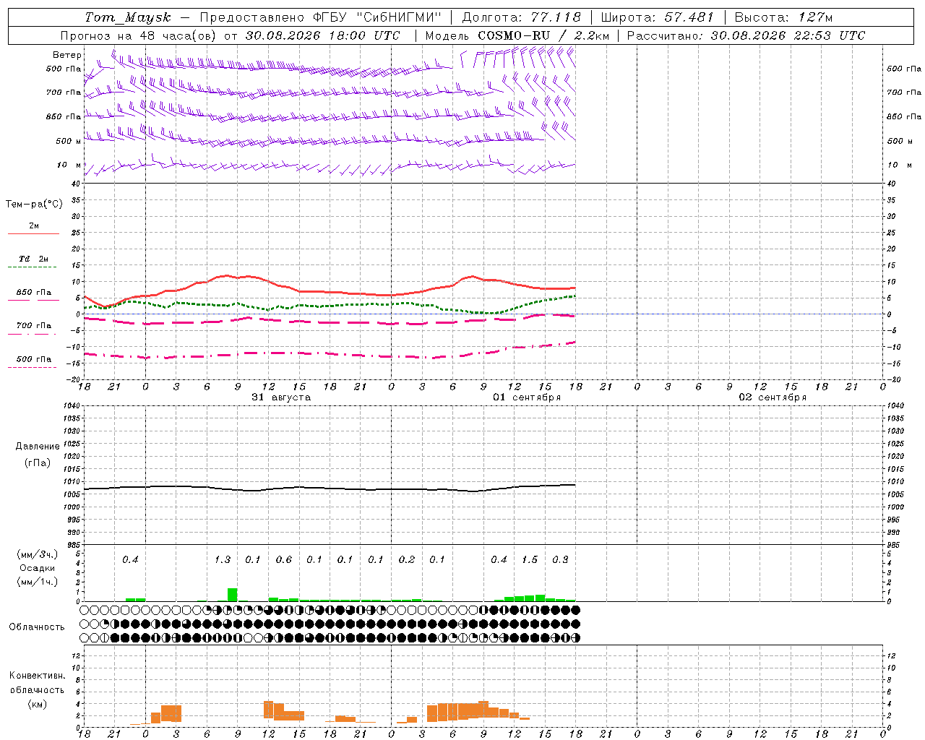Click the 2м temperature legend line
925x740 pixels.
(x=34, y=228)
